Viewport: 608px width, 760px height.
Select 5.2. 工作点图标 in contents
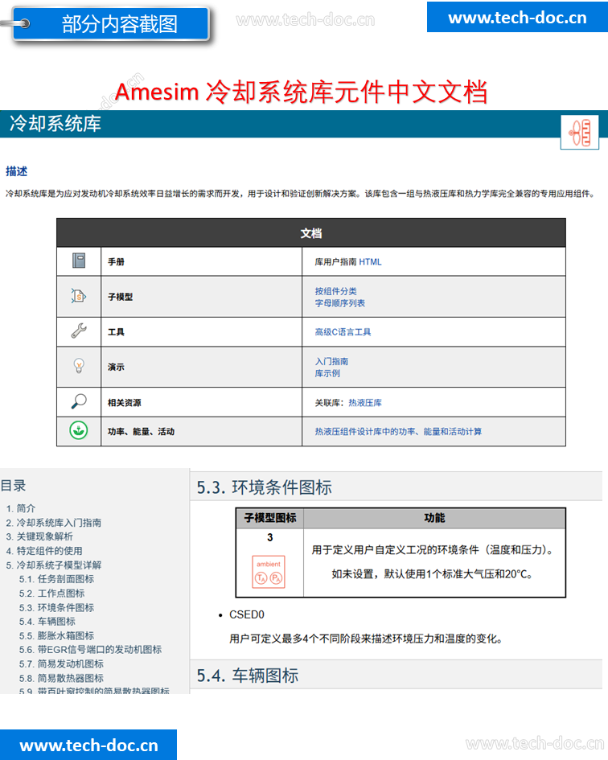point(52,594)
